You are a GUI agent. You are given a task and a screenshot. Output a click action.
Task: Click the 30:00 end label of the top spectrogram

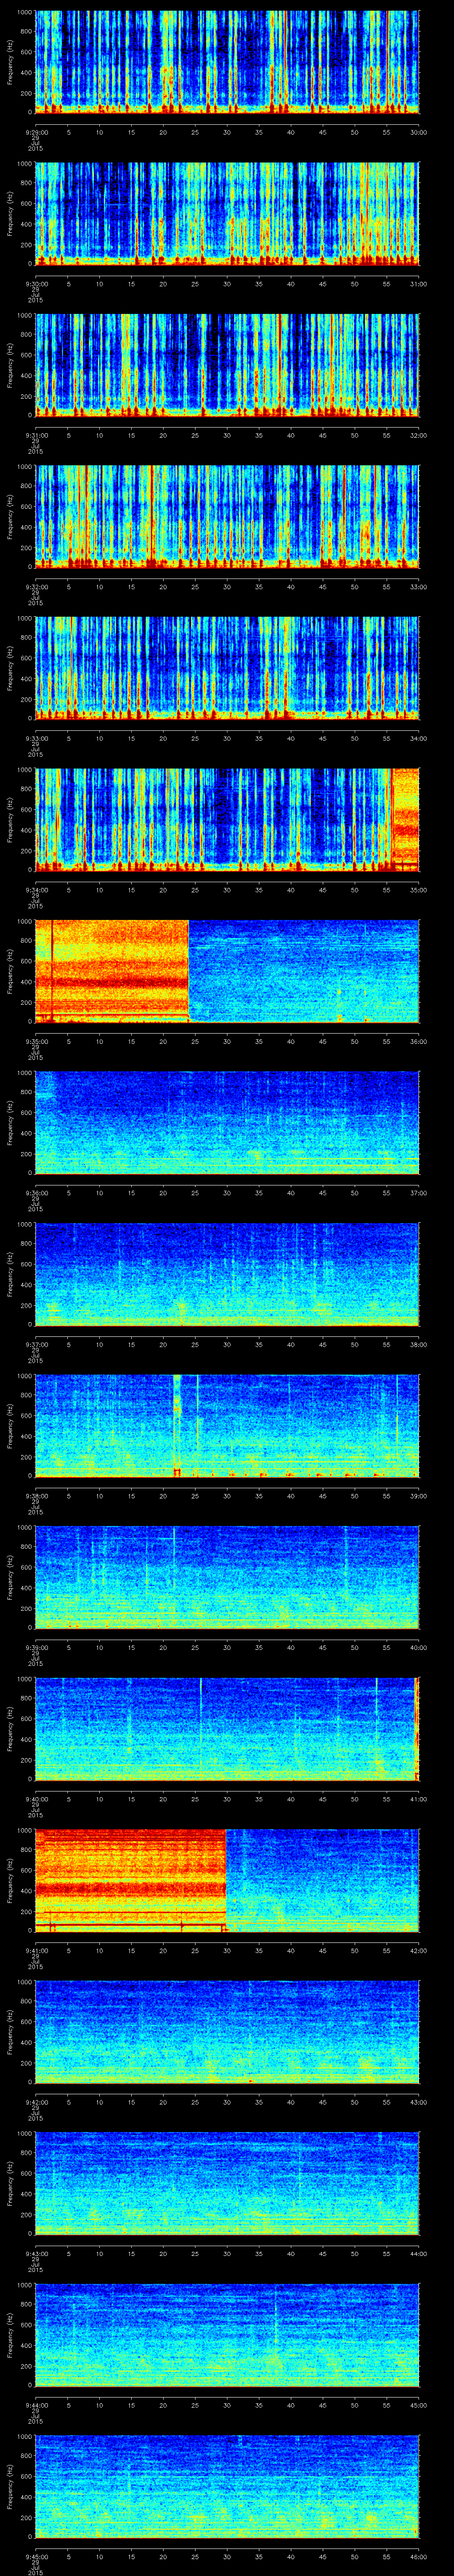tap(418, 131)
